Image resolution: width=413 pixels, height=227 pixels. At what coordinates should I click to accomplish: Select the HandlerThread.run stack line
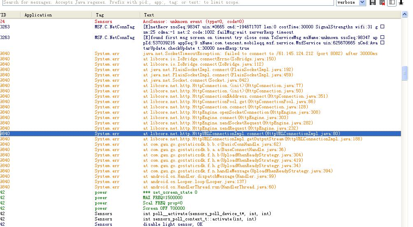coord(200,187)
